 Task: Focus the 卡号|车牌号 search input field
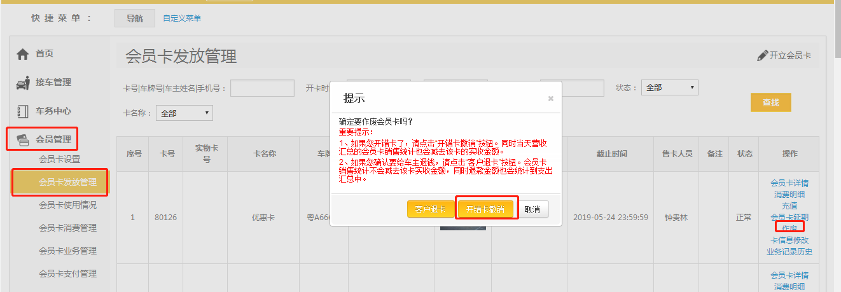[262, 88]
